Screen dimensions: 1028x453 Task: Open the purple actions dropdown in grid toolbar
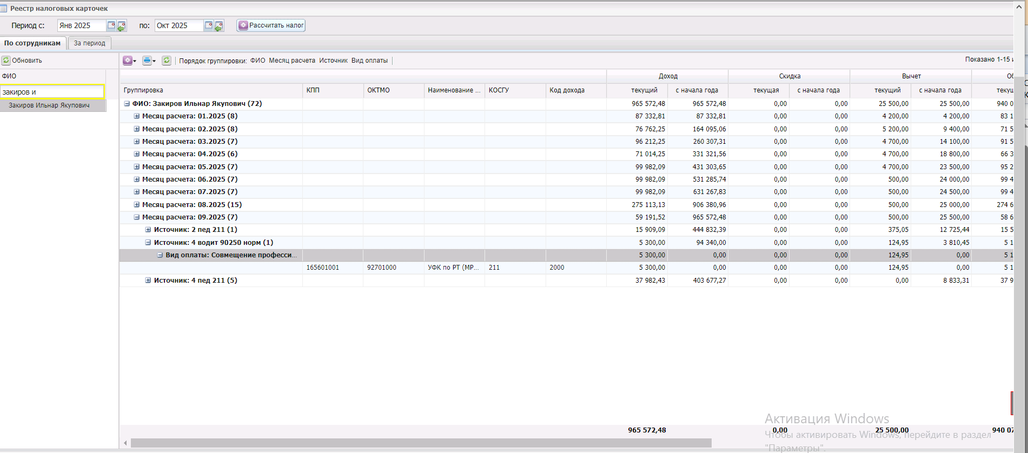(130, 61)
